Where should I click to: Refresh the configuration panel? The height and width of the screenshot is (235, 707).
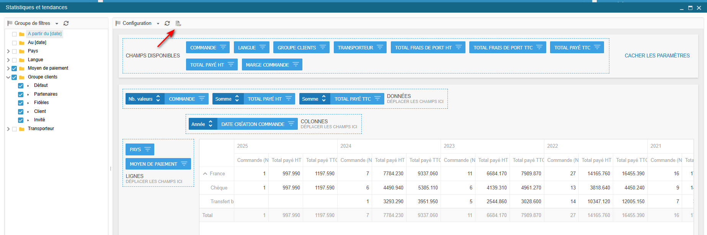point(167,23)
